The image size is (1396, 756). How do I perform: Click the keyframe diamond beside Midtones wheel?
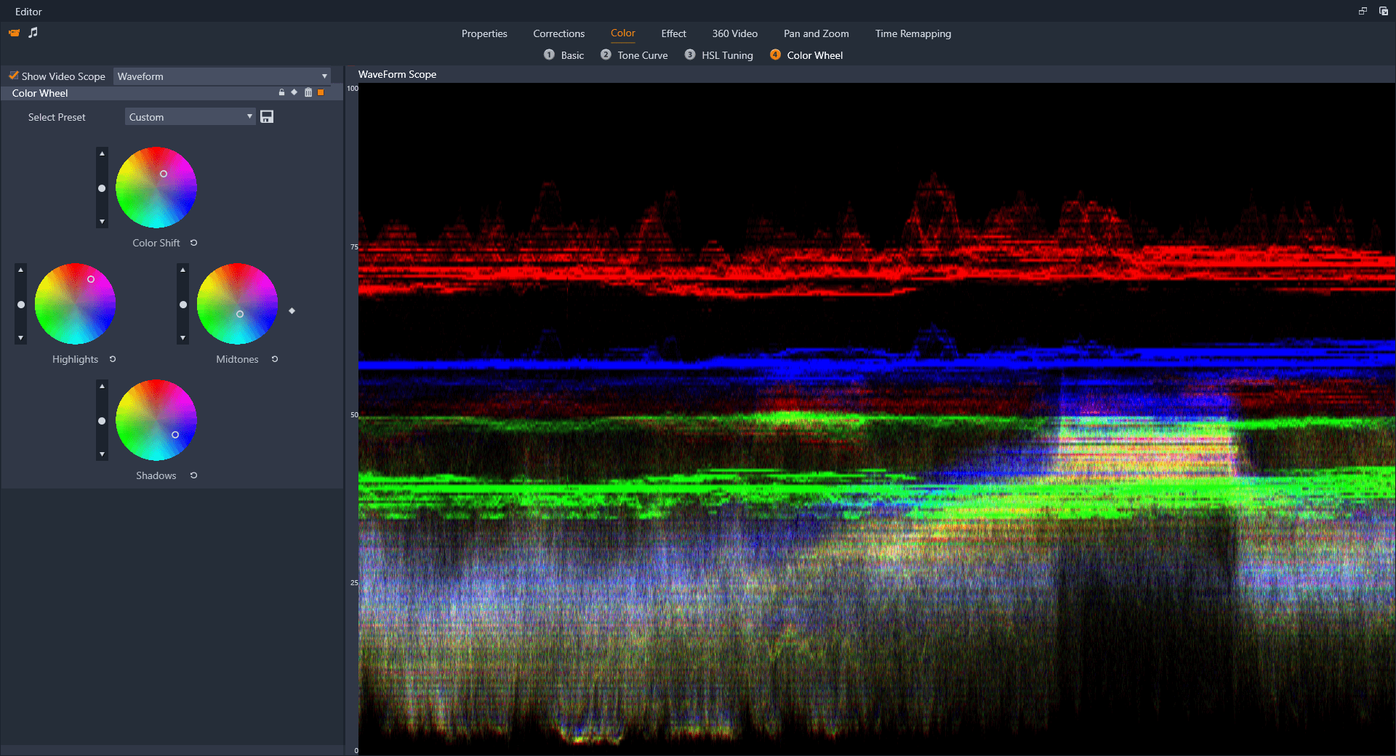coord(292,311)
